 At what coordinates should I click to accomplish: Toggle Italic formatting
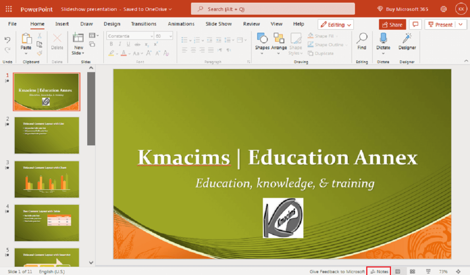coord(120,44)
